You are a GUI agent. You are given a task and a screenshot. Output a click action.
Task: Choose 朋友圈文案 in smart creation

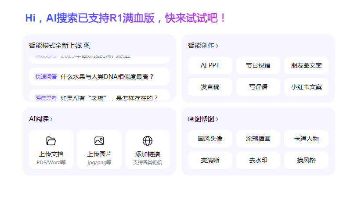tap(306, 65)
